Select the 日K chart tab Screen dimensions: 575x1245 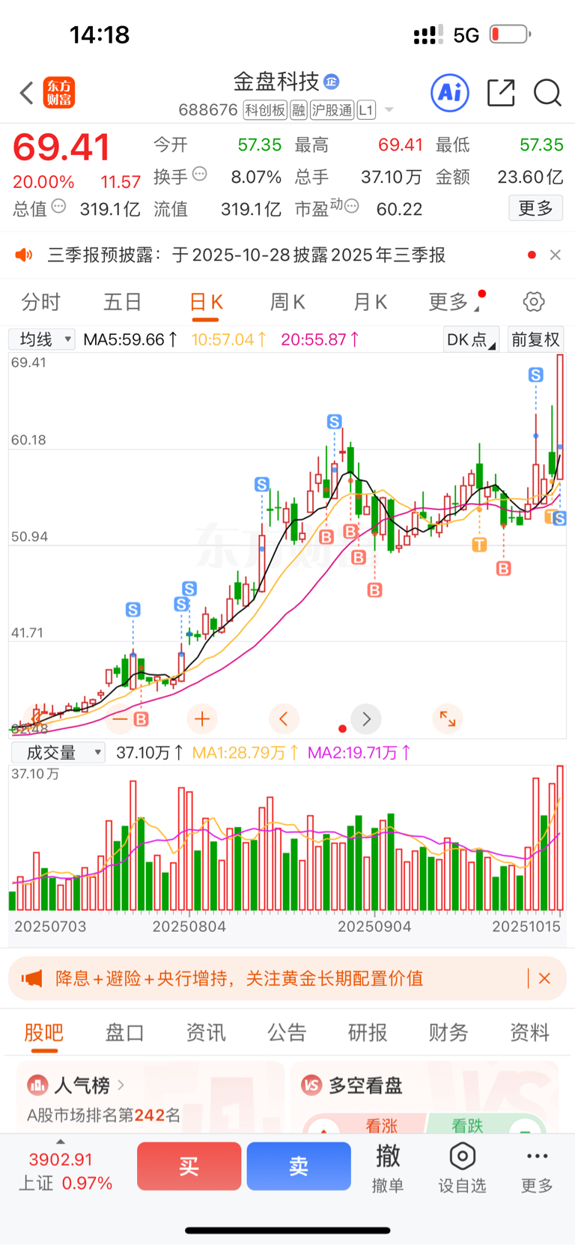(207, 302)
